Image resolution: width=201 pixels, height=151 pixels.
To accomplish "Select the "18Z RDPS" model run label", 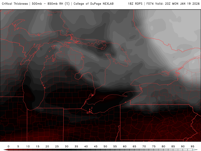I will pos(135,4).
